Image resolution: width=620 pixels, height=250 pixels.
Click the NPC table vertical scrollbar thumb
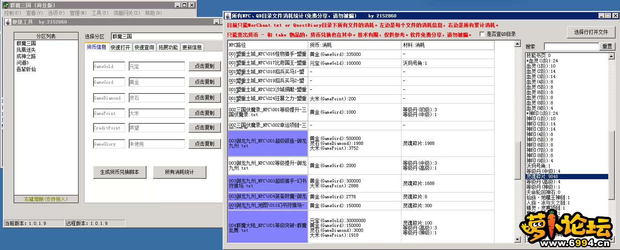pyautogui.click(x=518, y=161)
